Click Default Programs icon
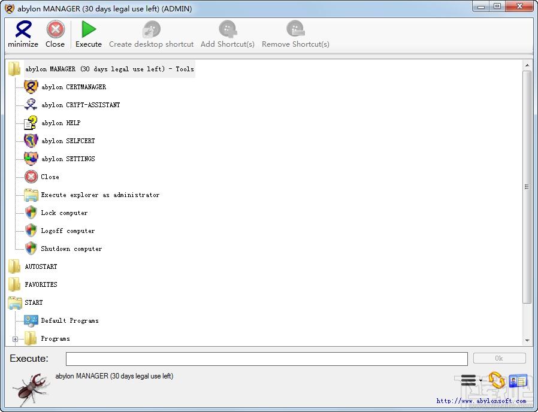This screenshot has width=538, height=412. (31, 320)
